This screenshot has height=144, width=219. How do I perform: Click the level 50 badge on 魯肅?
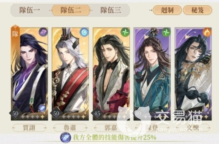tap(56, 113)
